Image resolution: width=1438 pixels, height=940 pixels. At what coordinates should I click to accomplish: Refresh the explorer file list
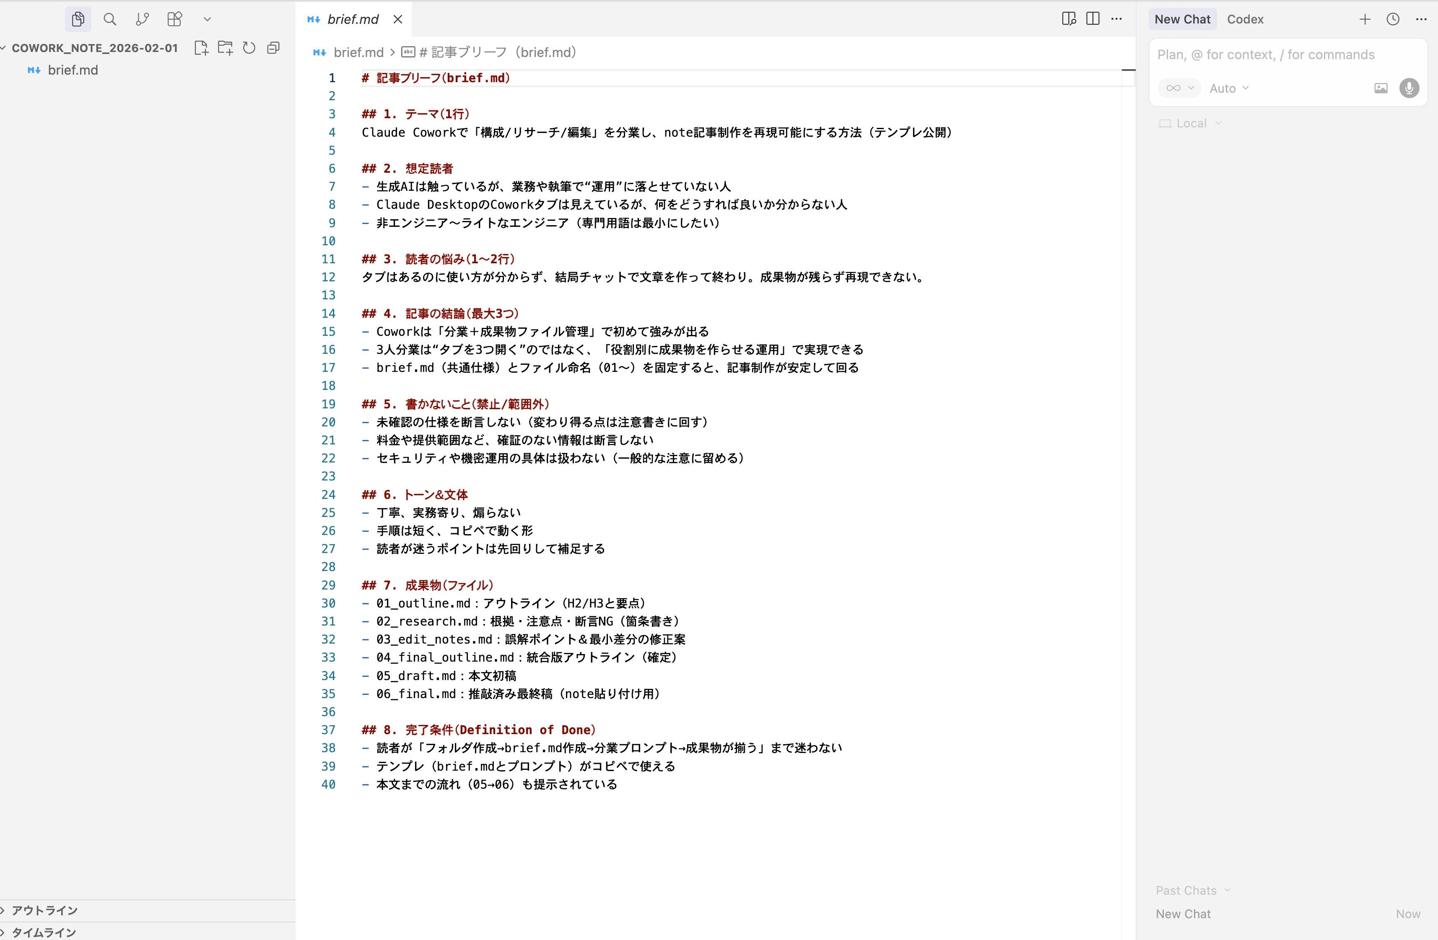pos(249,48)
